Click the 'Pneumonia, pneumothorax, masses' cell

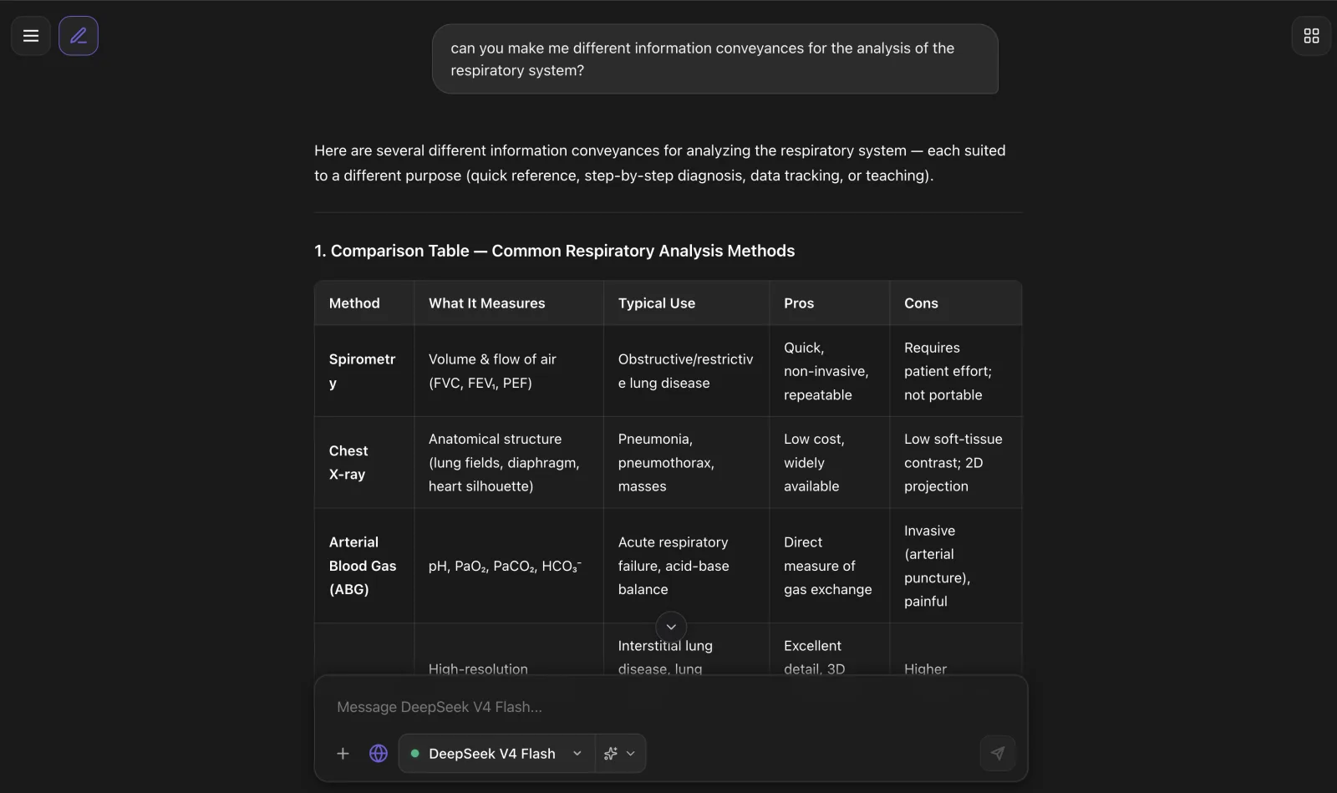pos(686,462)
